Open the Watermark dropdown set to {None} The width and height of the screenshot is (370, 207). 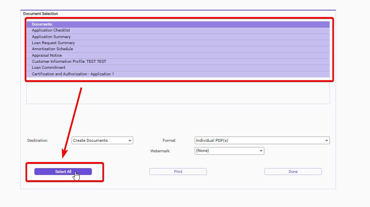point(229,151)
